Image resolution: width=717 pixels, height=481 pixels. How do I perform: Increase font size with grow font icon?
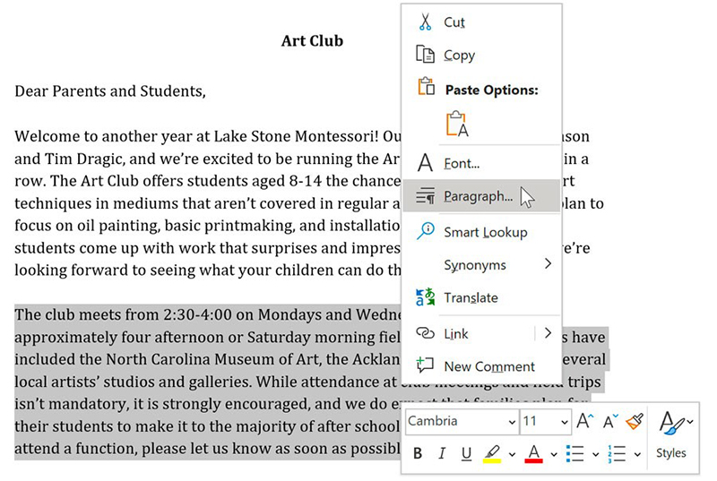point(585,422)
